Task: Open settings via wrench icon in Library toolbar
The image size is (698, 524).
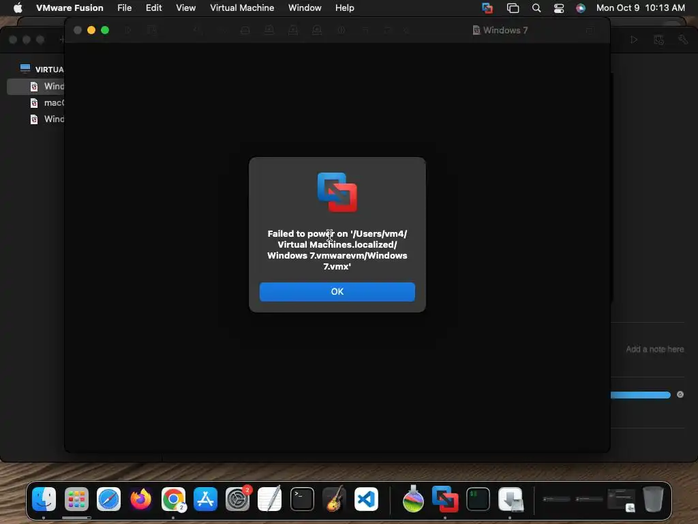Action: [x=683, y=40]
